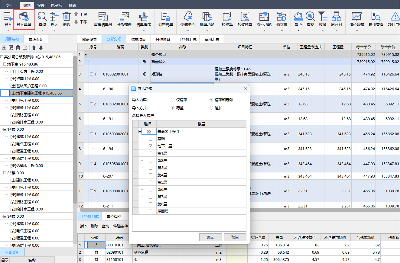Select the 仅清单 radio option

pyautogui.click(x=173, y=100)
